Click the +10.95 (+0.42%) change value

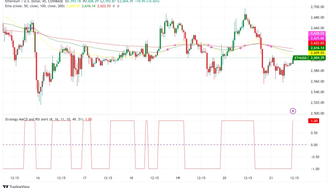pos(147,1)
